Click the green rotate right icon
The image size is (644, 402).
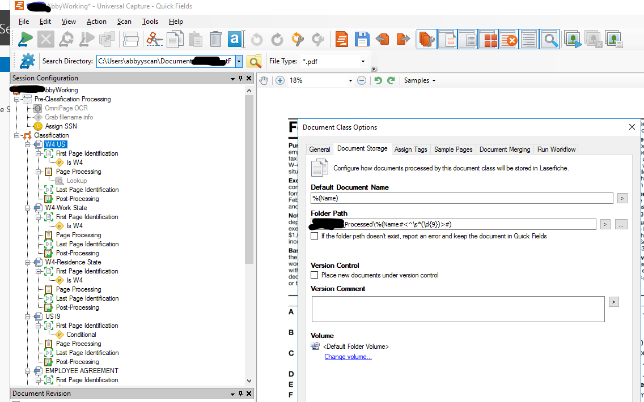coord(391,80)
